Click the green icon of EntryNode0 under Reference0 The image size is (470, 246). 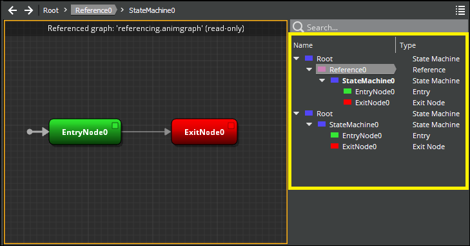[348, 91]
